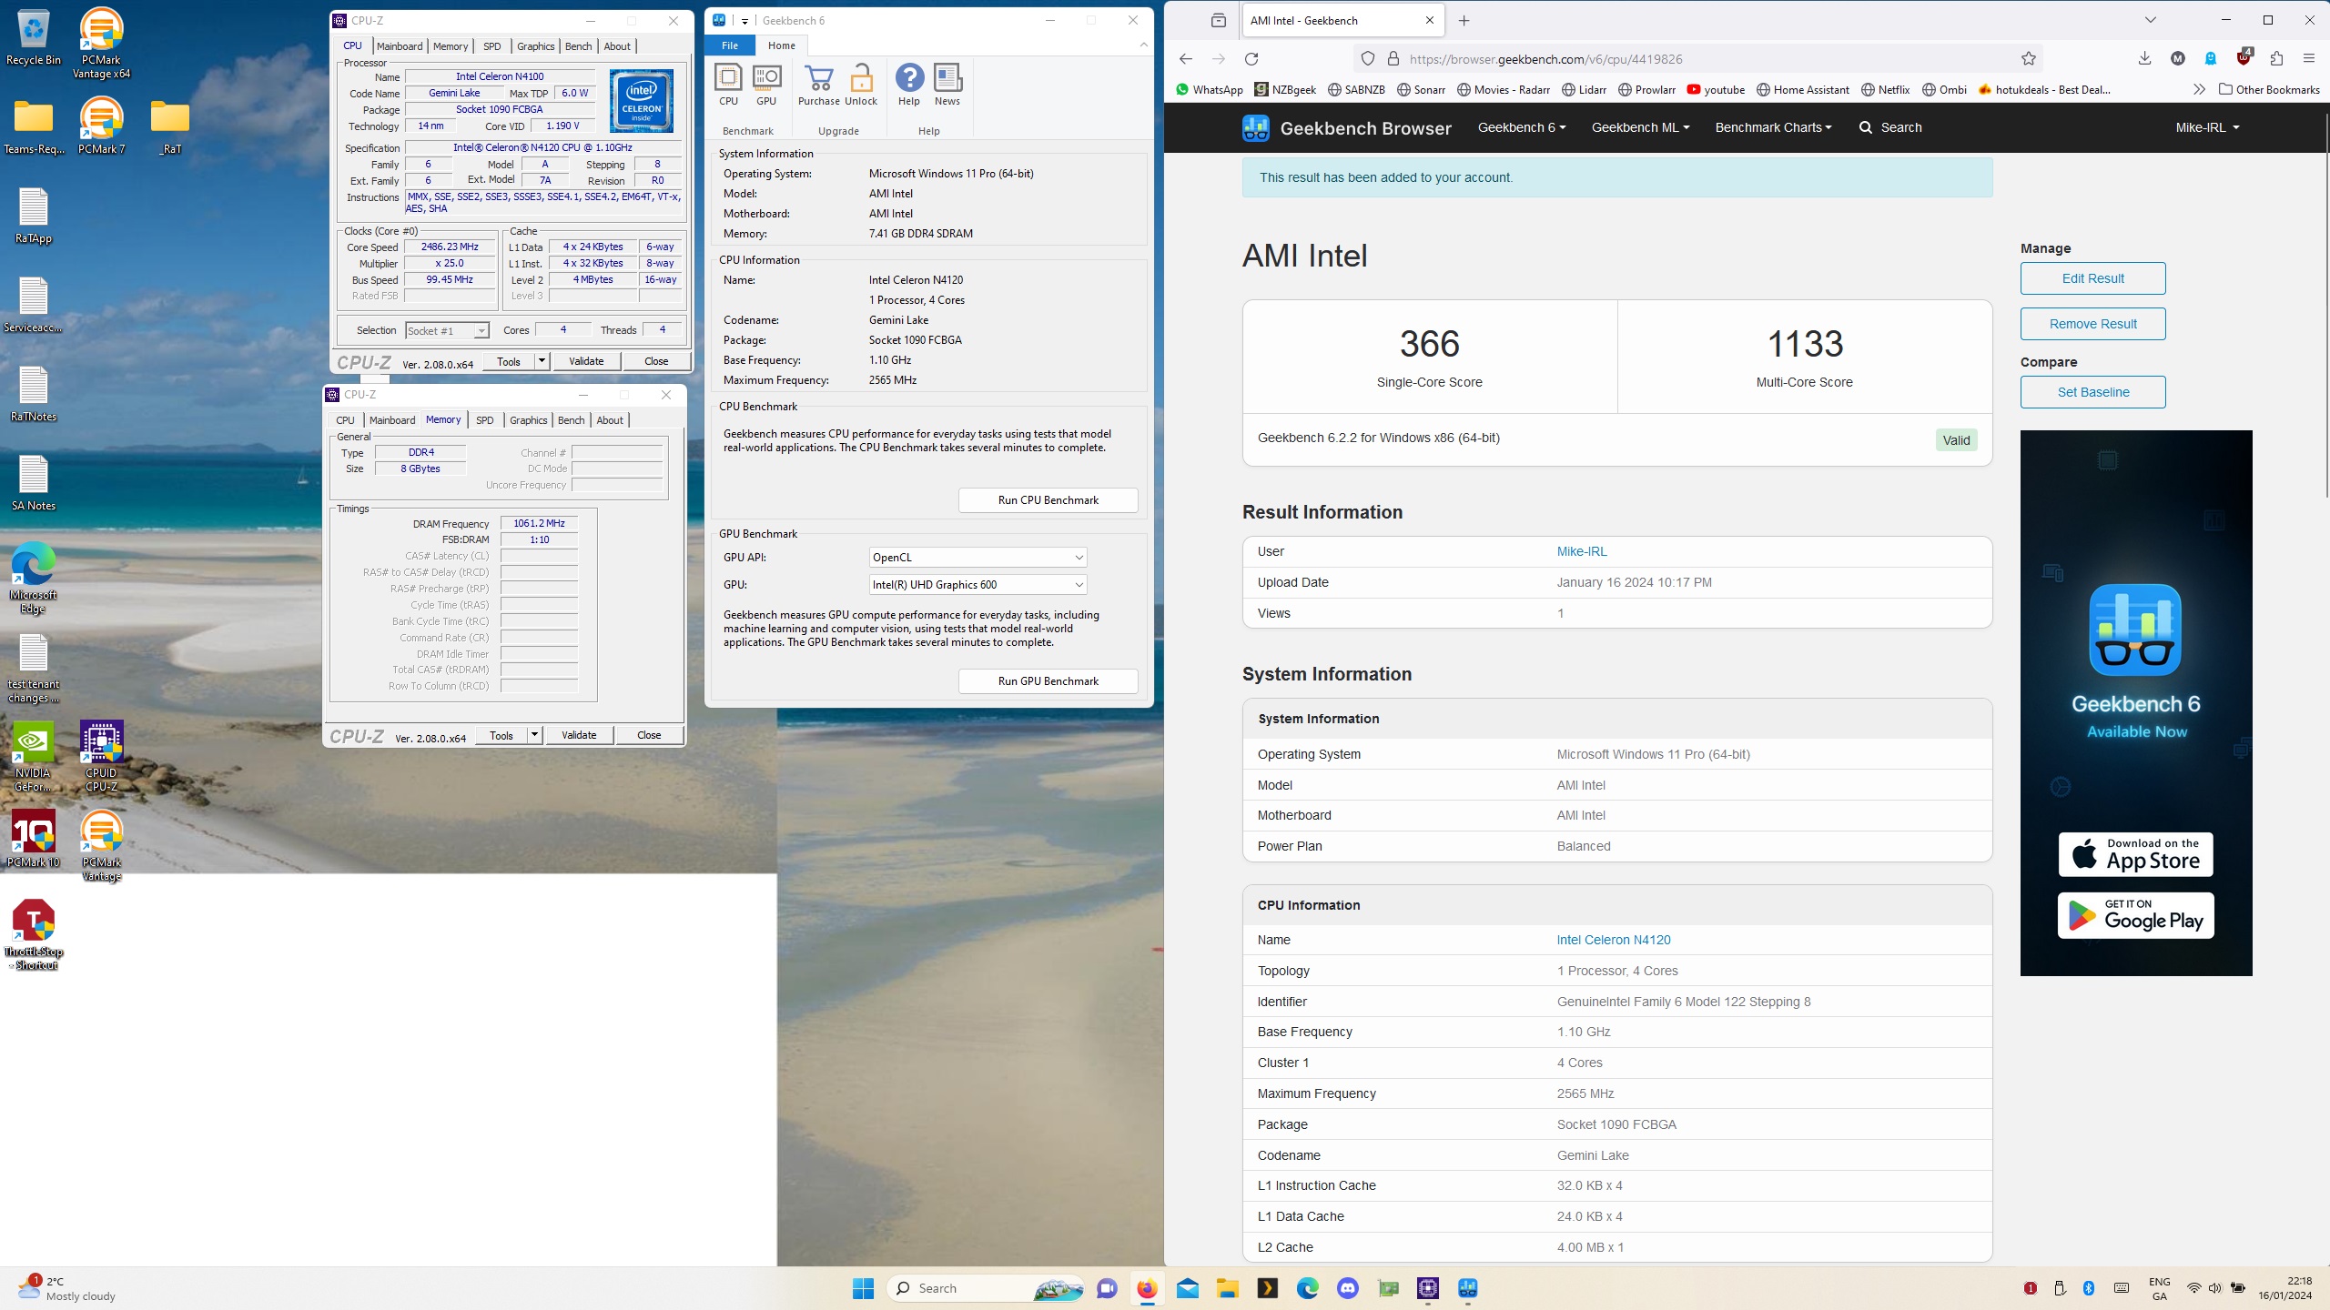Expand Geekbench 6 navigation menu

[x=1522, y=128]
